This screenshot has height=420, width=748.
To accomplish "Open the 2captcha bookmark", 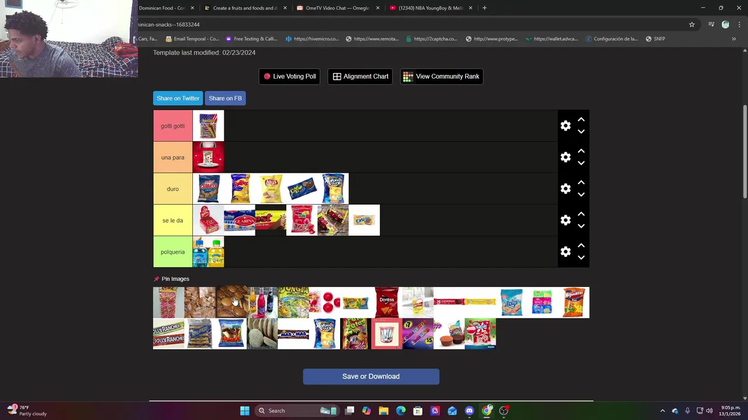I will point(431,39).
